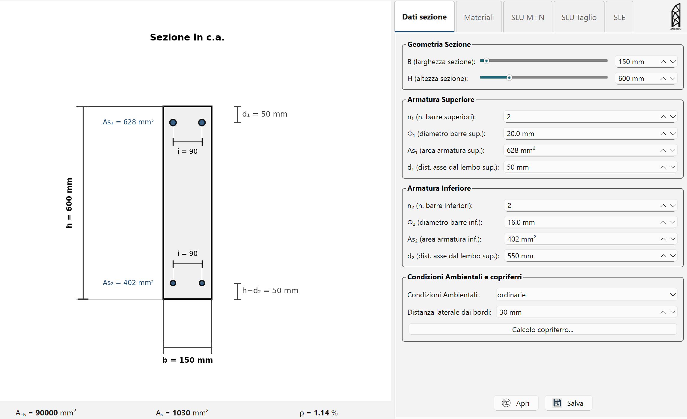Screen dimensions: 687x419
Task: Decrease section height H with down arrow
Action: pyautogui.click(x=673, y=79)
